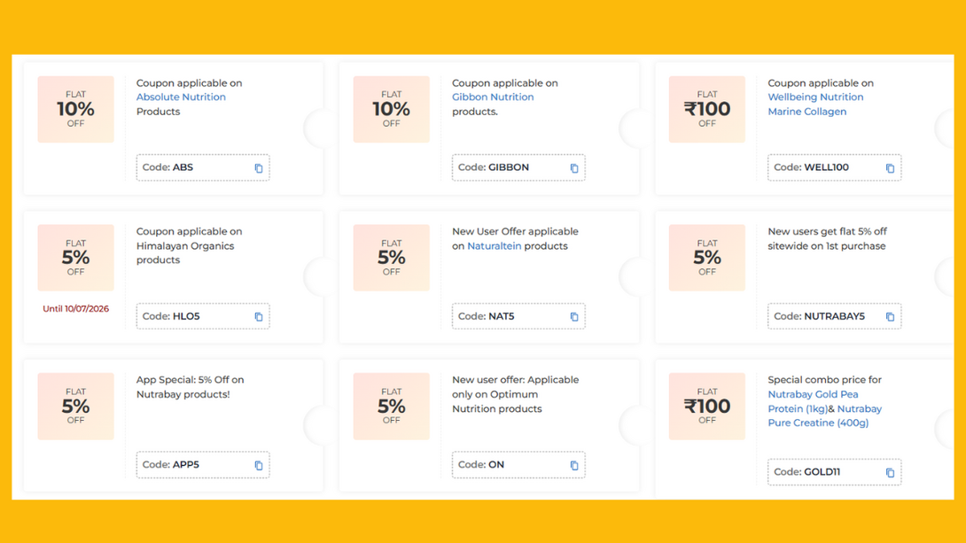Open Nutrabay Gold Pea Protein link
The width and height of the screenshot is (966, 543).
pyautogui.click(x=813, y=401)
